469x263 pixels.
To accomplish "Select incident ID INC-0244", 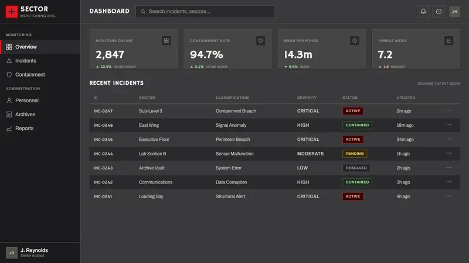I will tap(103, 154).
